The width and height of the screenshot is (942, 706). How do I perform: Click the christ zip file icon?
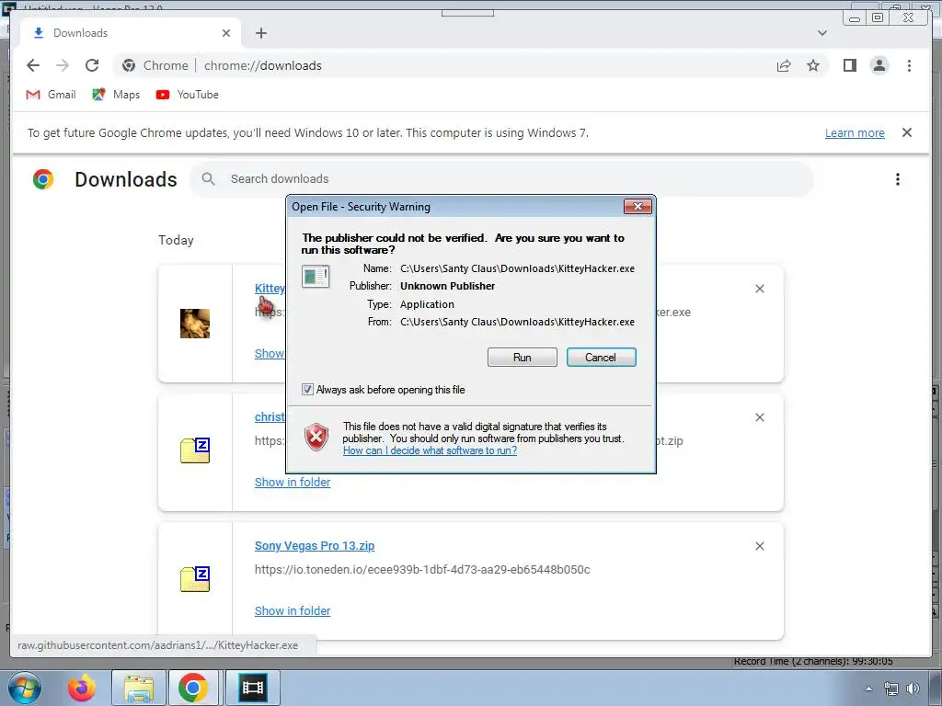point(195,450)
